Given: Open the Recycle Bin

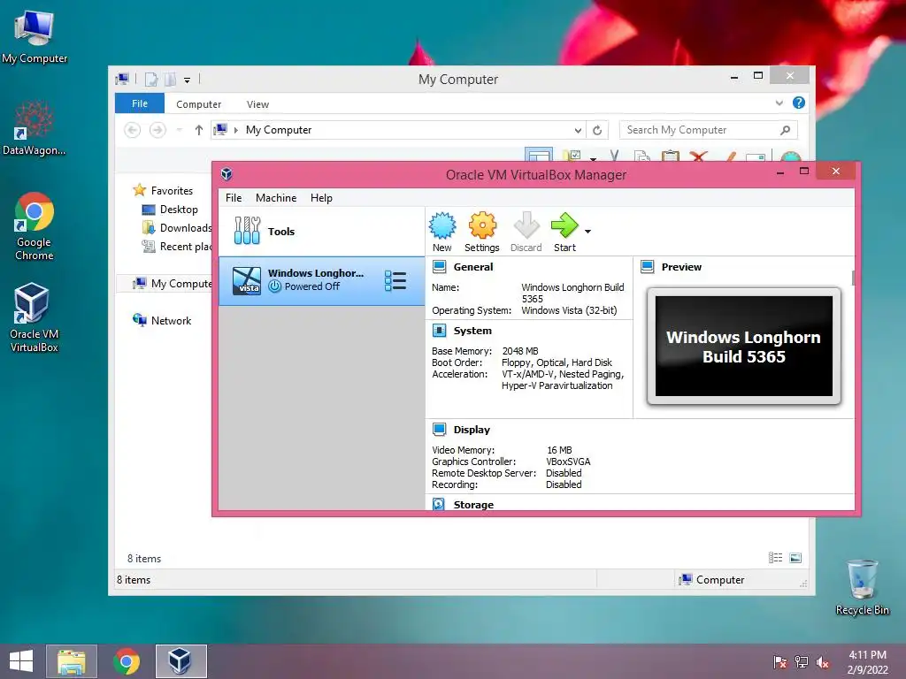Looking at the screenshot, I should [x=862, y=588].
